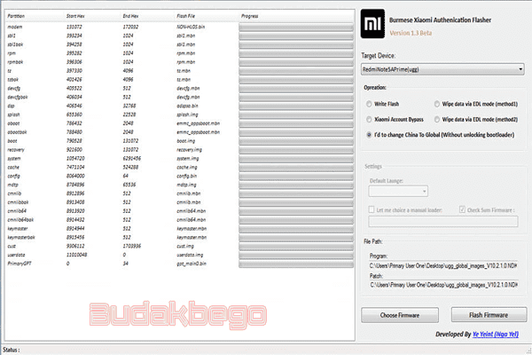Click end hex value 6291456
This screenshot has height=355, width=532.
pyautogui.click(x=131, y=159)
